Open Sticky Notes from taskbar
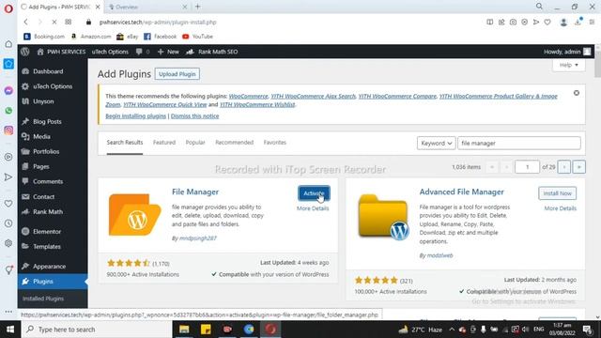This screenshot has width=601, height=338. click(x=206, y=330)
